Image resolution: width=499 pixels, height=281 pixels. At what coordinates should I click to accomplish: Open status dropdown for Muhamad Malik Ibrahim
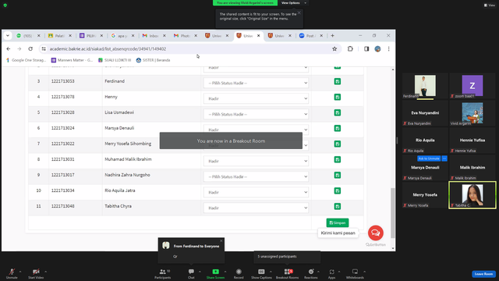tap(257, 161)
